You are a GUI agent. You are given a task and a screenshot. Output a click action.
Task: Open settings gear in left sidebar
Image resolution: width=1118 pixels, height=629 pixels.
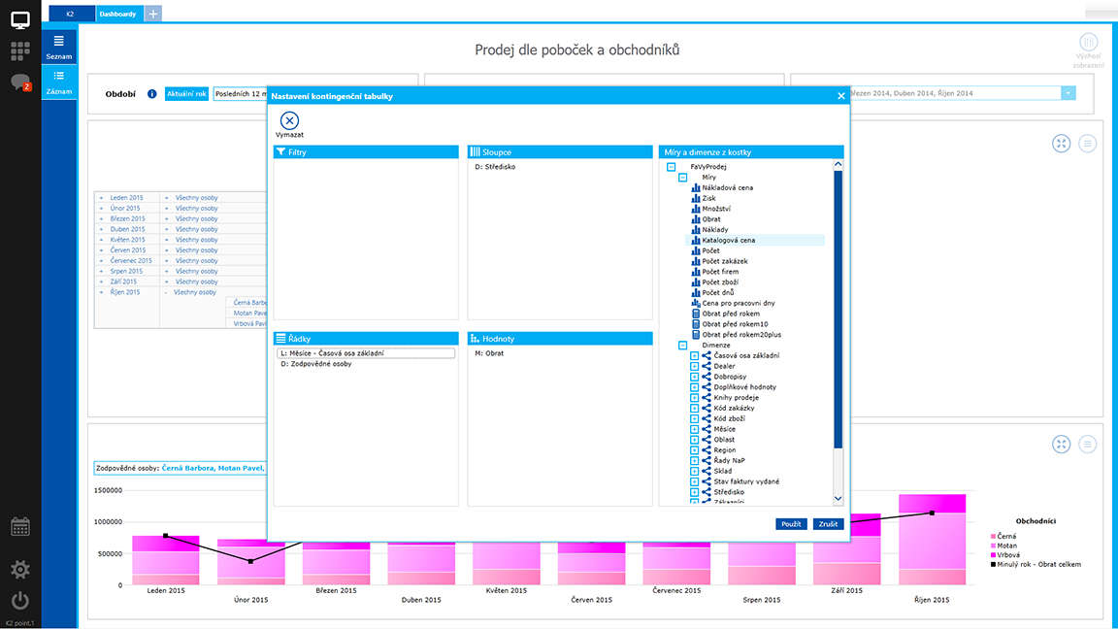[x=20, y=569]
